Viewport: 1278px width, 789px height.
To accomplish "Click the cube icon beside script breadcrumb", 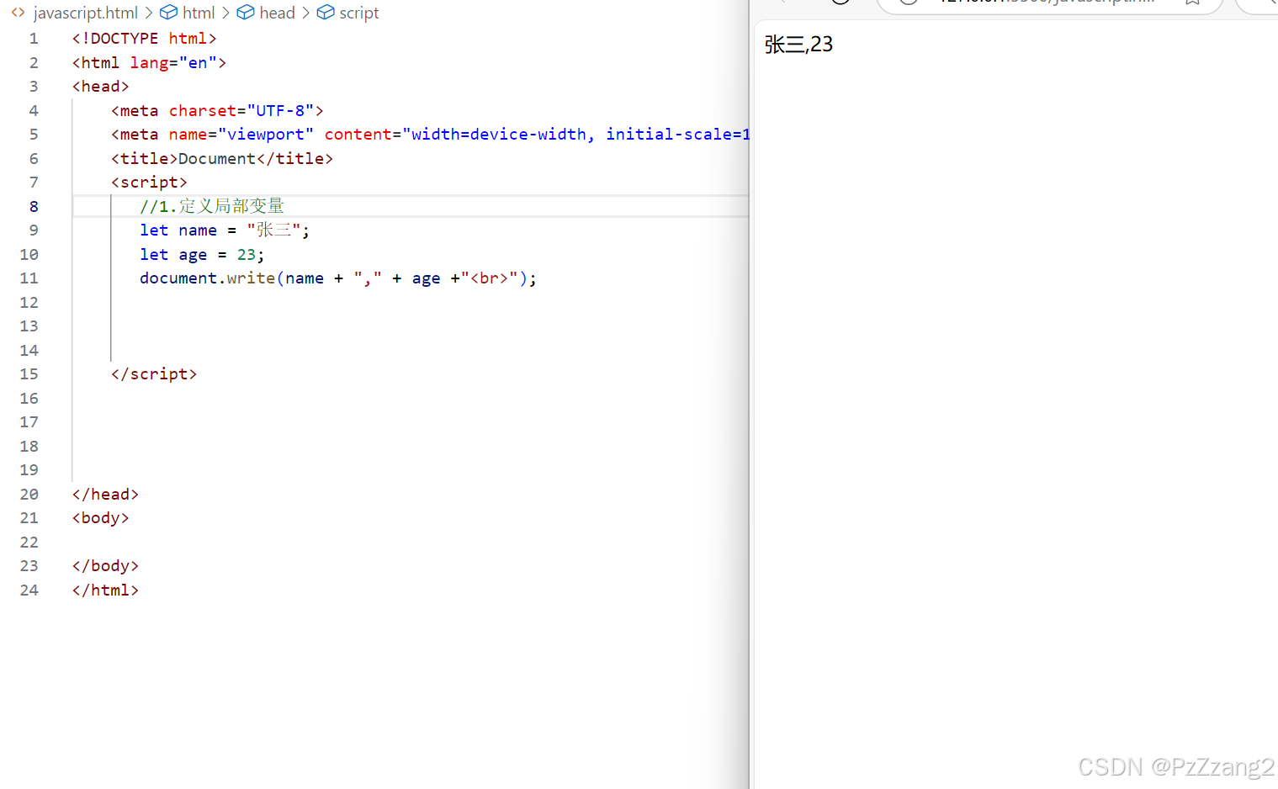I will (326, 13).
